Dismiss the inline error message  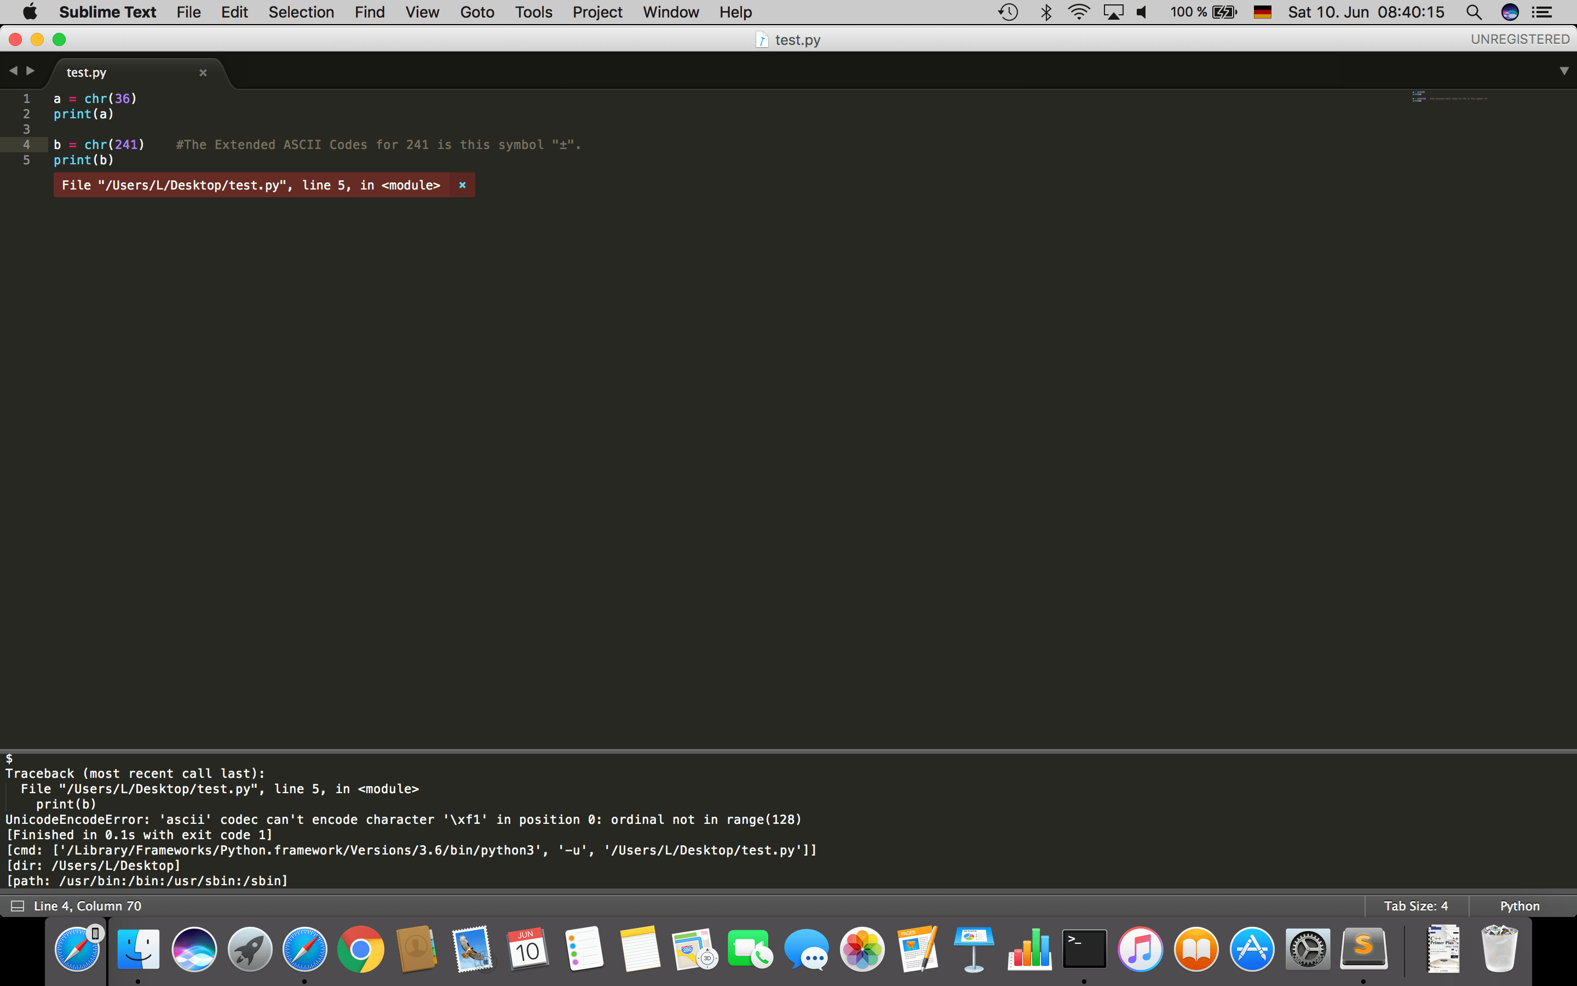pos(463,185)
